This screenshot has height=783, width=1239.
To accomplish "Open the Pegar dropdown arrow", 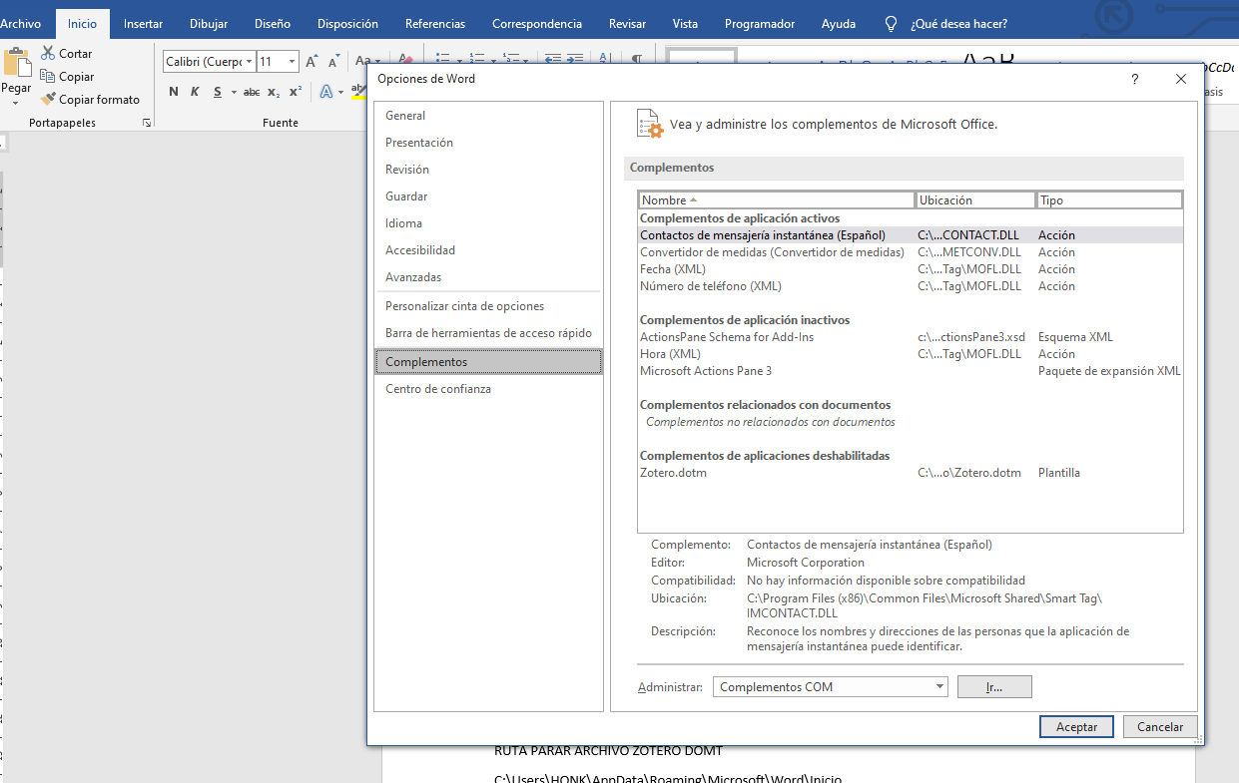I will (x=16, y=103).
